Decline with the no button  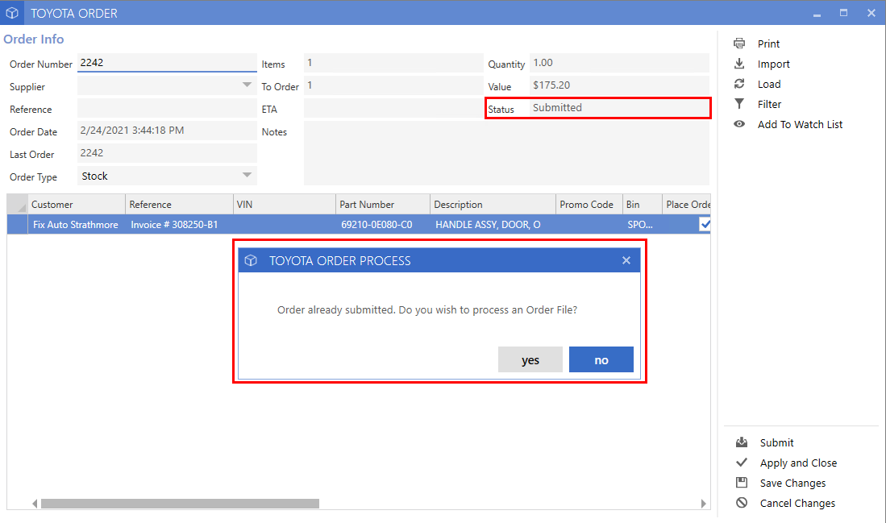click(x=601, y=359)
